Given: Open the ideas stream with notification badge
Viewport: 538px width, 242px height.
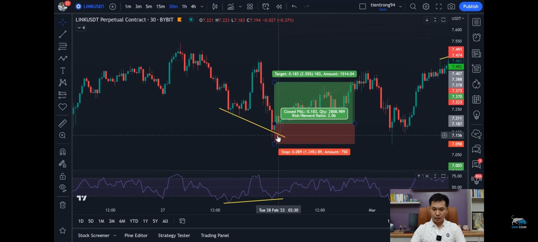Looking at the screenshot, I should coord(476,164).
